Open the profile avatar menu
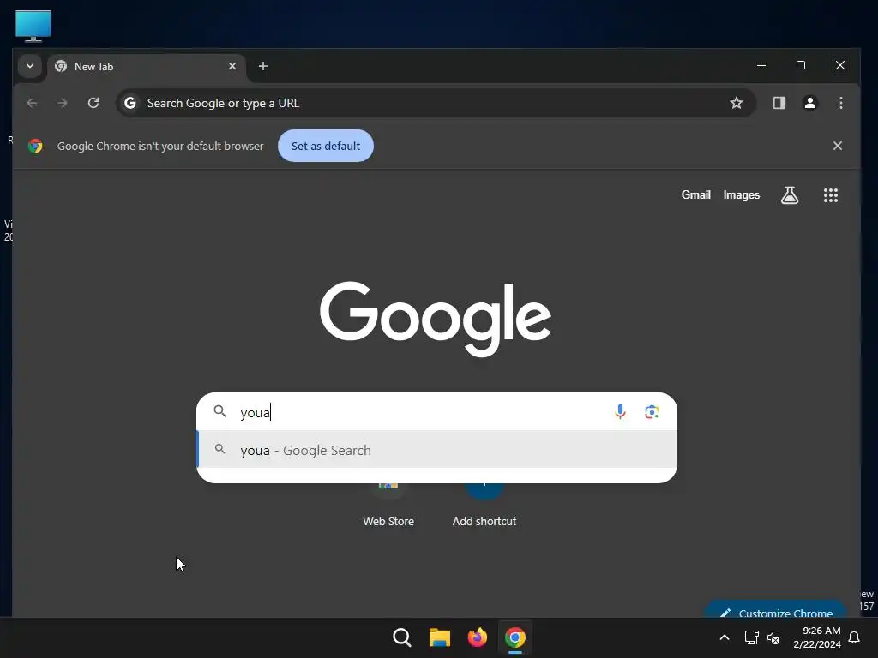The image size is (878, 658). 809,103
